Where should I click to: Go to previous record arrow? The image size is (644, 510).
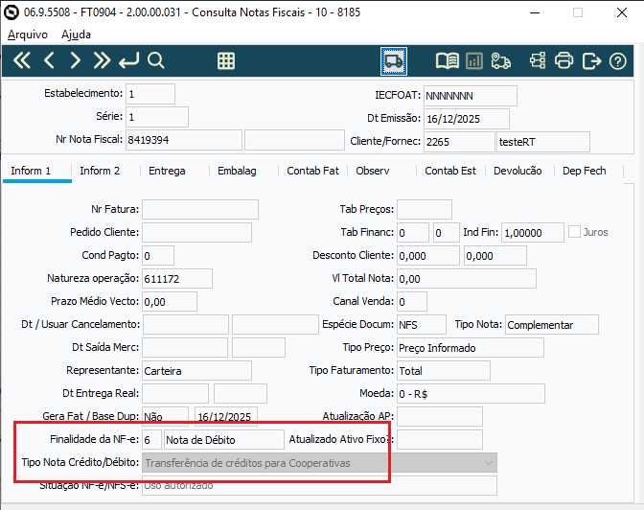(x=49, y=60)
